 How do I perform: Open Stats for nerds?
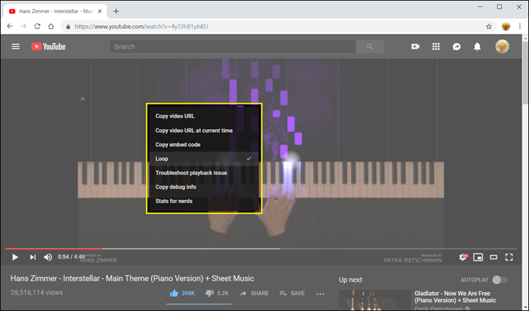coord(204,201)
